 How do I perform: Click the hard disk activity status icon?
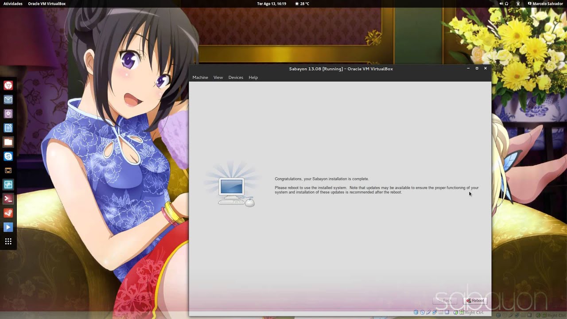click(416, 312)
